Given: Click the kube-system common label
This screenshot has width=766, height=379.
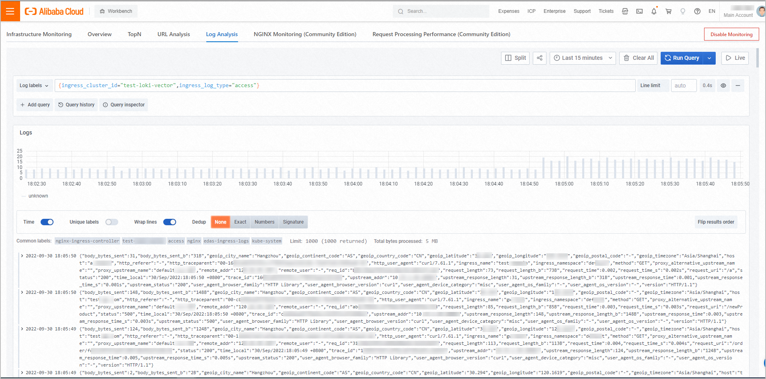Looking at the screenshot, I should pos(267,241).
